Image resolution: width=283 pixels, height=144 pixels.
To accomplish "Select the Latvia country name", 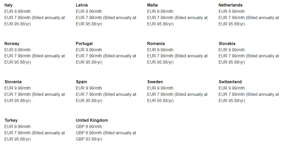I will click(82, 5).
